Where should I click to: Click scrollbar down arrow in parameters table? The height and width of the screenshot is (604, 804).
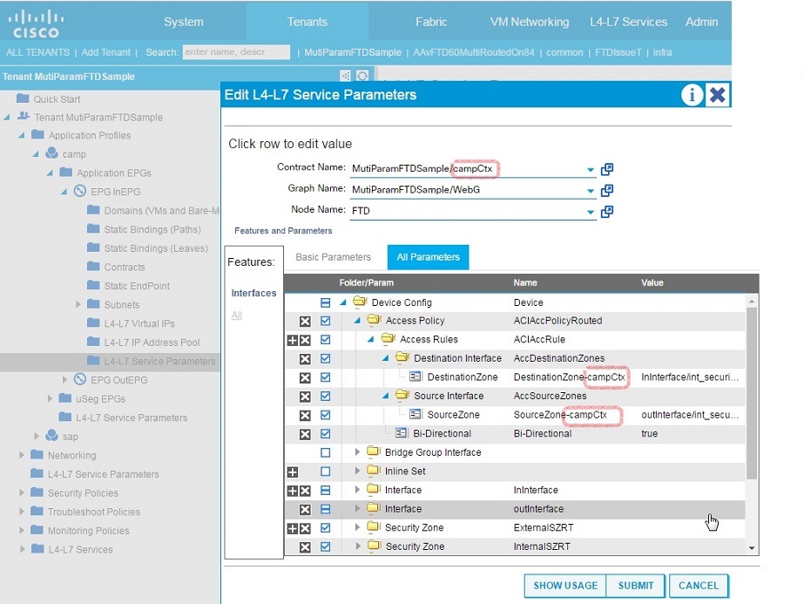(752, 548)
